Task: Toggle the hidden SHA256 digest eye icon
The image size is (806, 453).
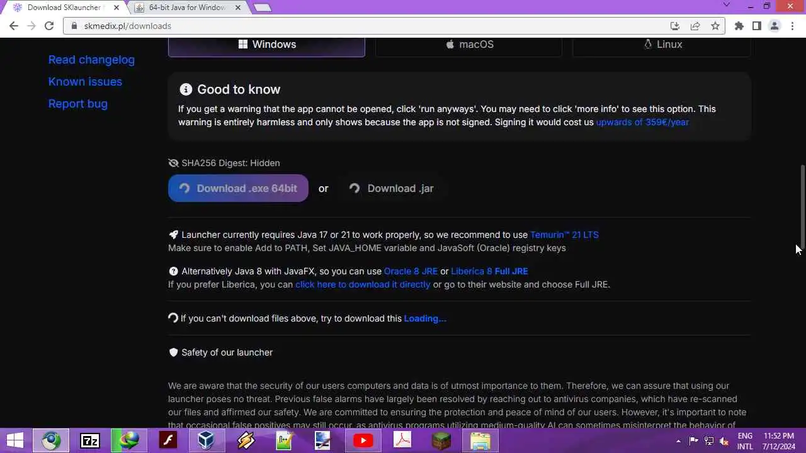Action: coord(174,163)
